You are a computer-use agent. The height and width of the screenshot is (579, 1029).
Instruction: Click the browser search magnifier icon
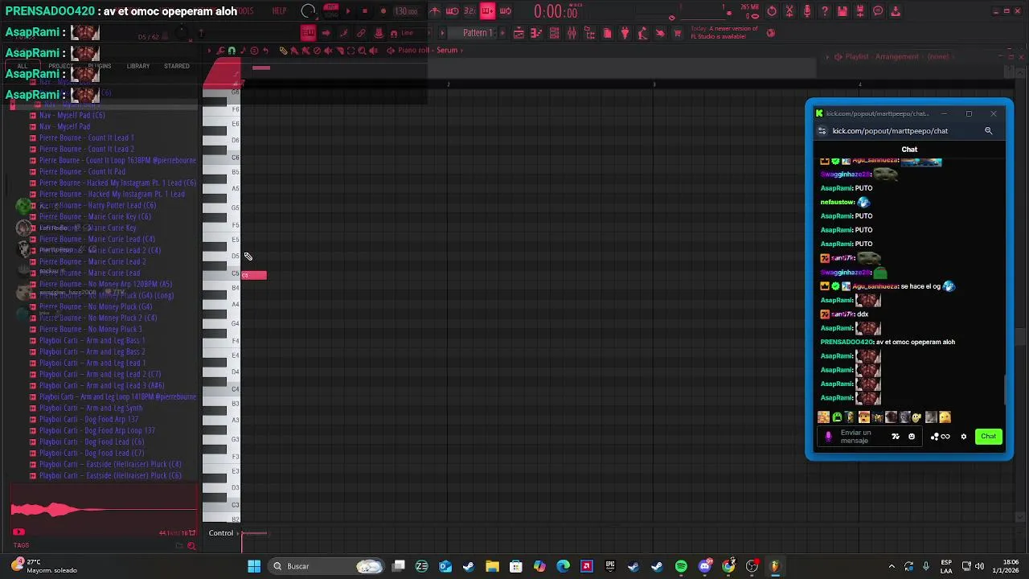pos(191,546)
